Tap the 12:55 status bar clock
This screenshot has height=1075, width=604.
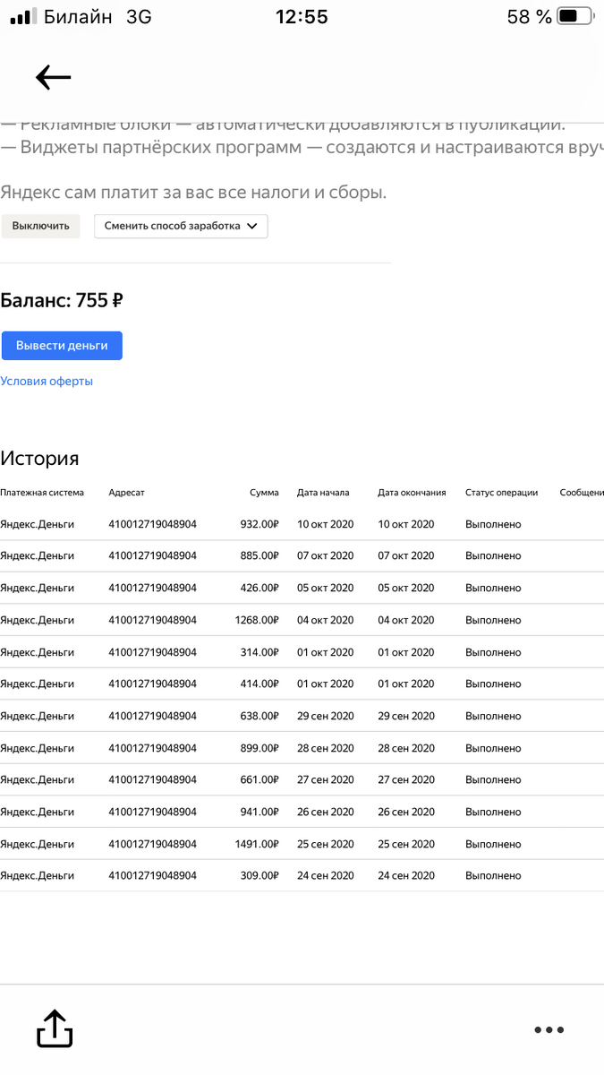pyautogui.click(x=302, y=16)
